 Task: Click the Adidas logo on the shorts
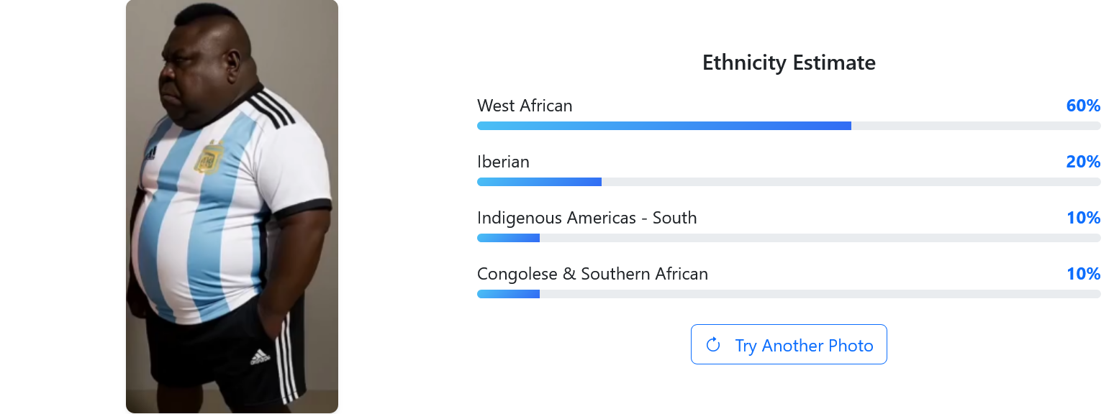(260, 356)
